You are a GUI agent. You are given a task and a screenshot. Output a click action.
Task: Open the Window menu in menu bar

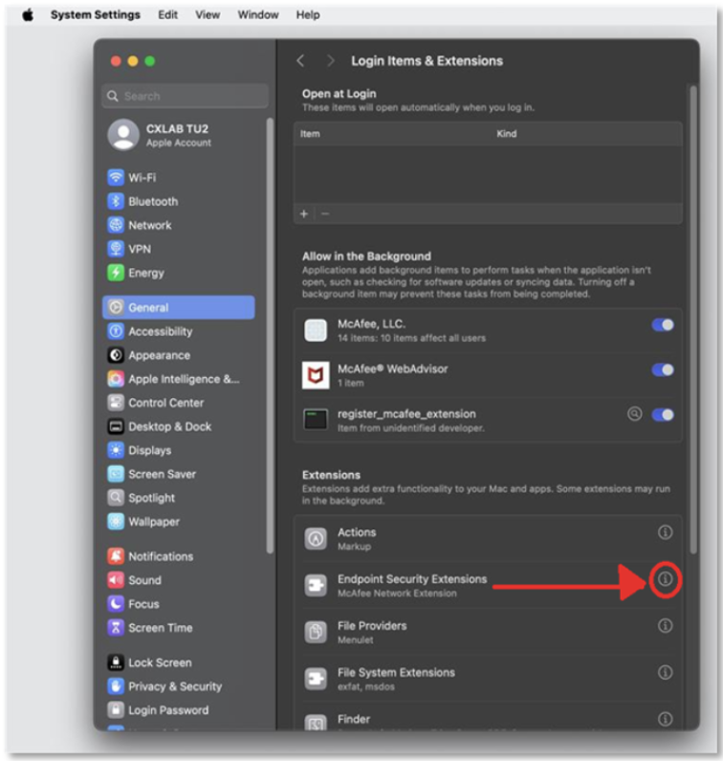[x=257, y=15]
